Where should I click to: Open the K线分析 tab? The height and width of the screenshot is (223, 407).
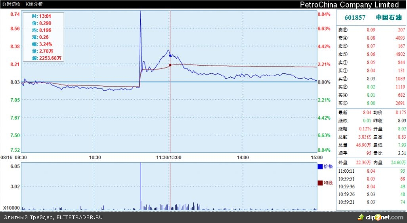34,4
